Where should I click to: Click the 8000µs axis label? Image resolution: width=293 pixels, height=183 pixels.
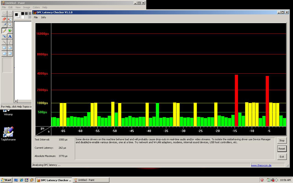tap(43, 55)
